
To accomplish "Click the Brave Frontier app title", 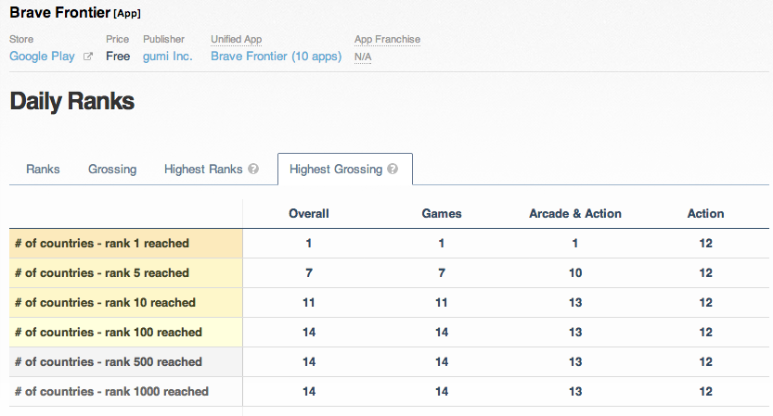I will tap(60, 12).
